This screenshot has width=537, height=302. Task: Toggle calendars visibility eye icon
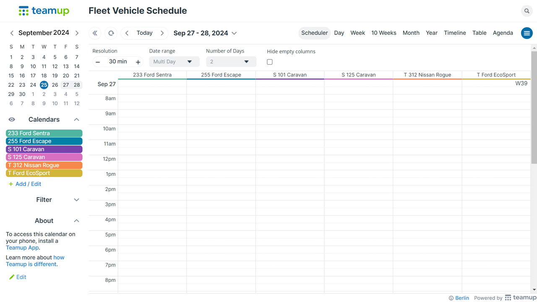pos(12,120)
